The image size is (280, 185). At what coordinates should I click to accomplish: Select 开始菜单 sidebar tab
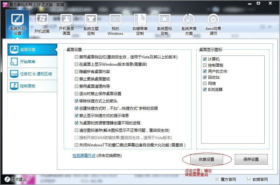coord(32,62)
